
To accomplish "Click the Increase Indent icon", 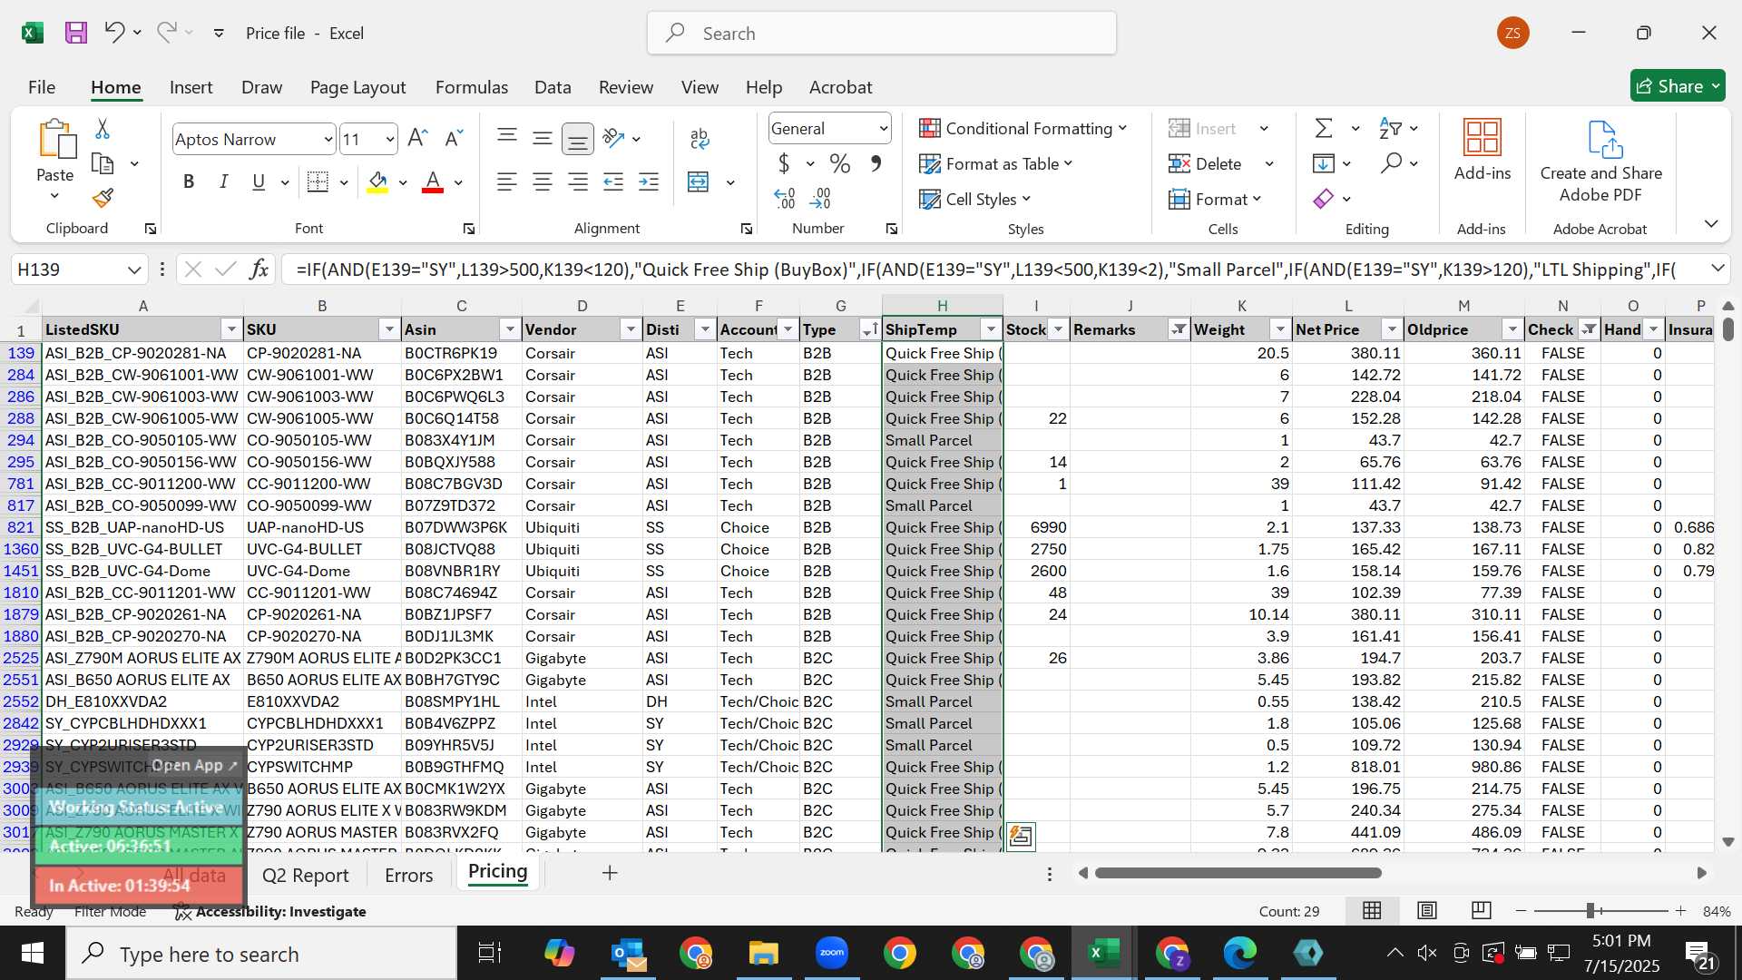I will [649, 182].
